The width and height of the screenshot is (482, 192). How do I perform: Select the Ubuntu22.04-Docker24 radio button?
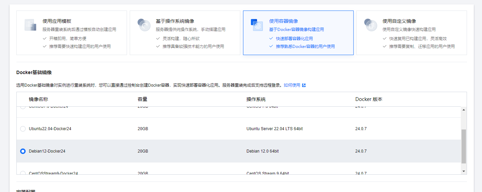[23, 129]
